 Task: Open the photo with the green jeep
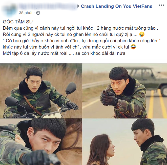point(125,91)
